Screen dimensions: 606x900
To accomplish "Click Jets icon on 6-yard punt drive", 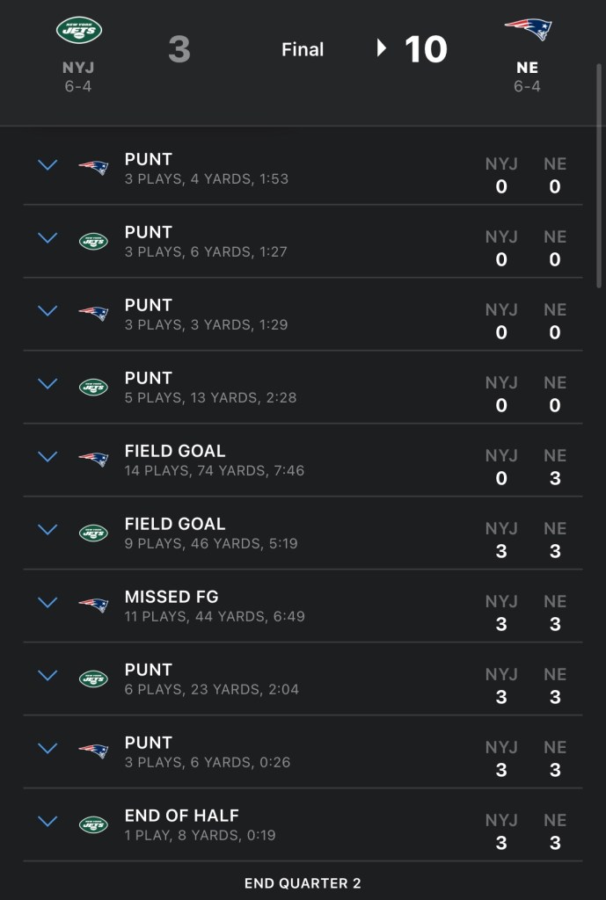I will (x=93, y=241).
